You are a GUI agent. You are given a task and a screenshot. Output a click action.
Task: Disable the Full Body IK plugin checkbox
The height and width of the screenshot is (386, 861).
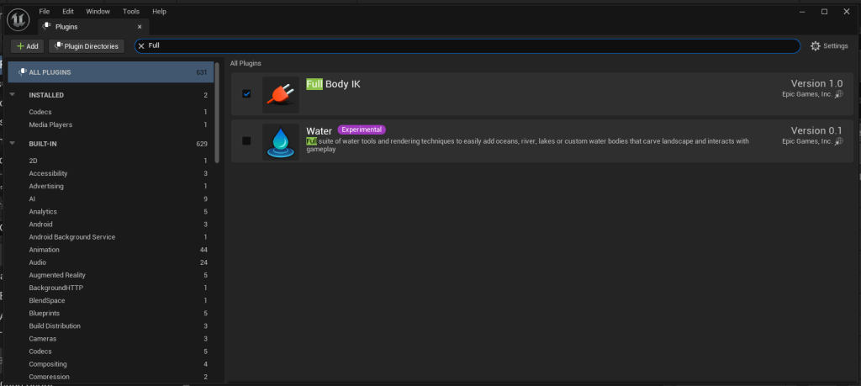[246, 94]
